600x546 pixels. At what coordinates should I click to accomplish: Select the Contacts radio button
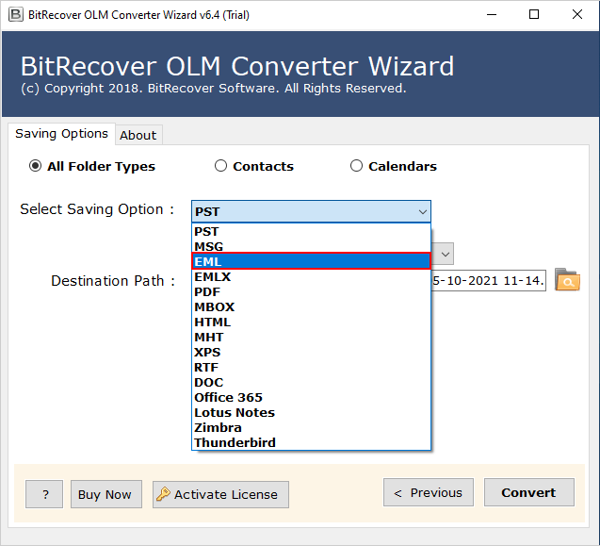220,166
